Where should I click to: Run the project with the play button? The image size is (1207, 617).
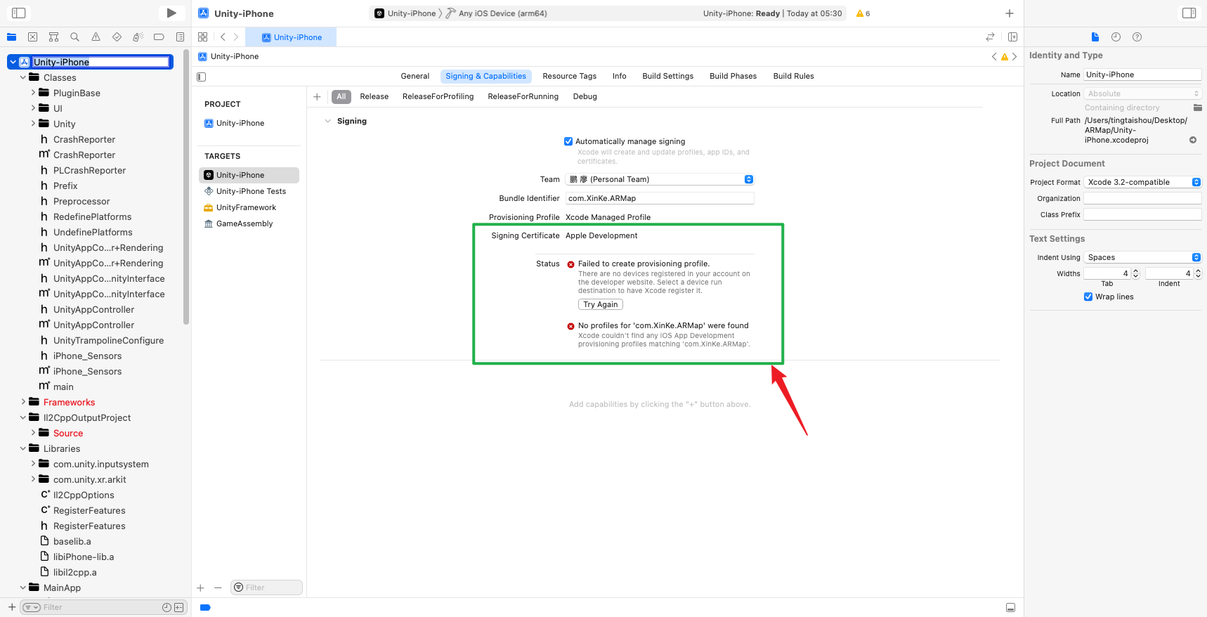[x=171, y=13]
